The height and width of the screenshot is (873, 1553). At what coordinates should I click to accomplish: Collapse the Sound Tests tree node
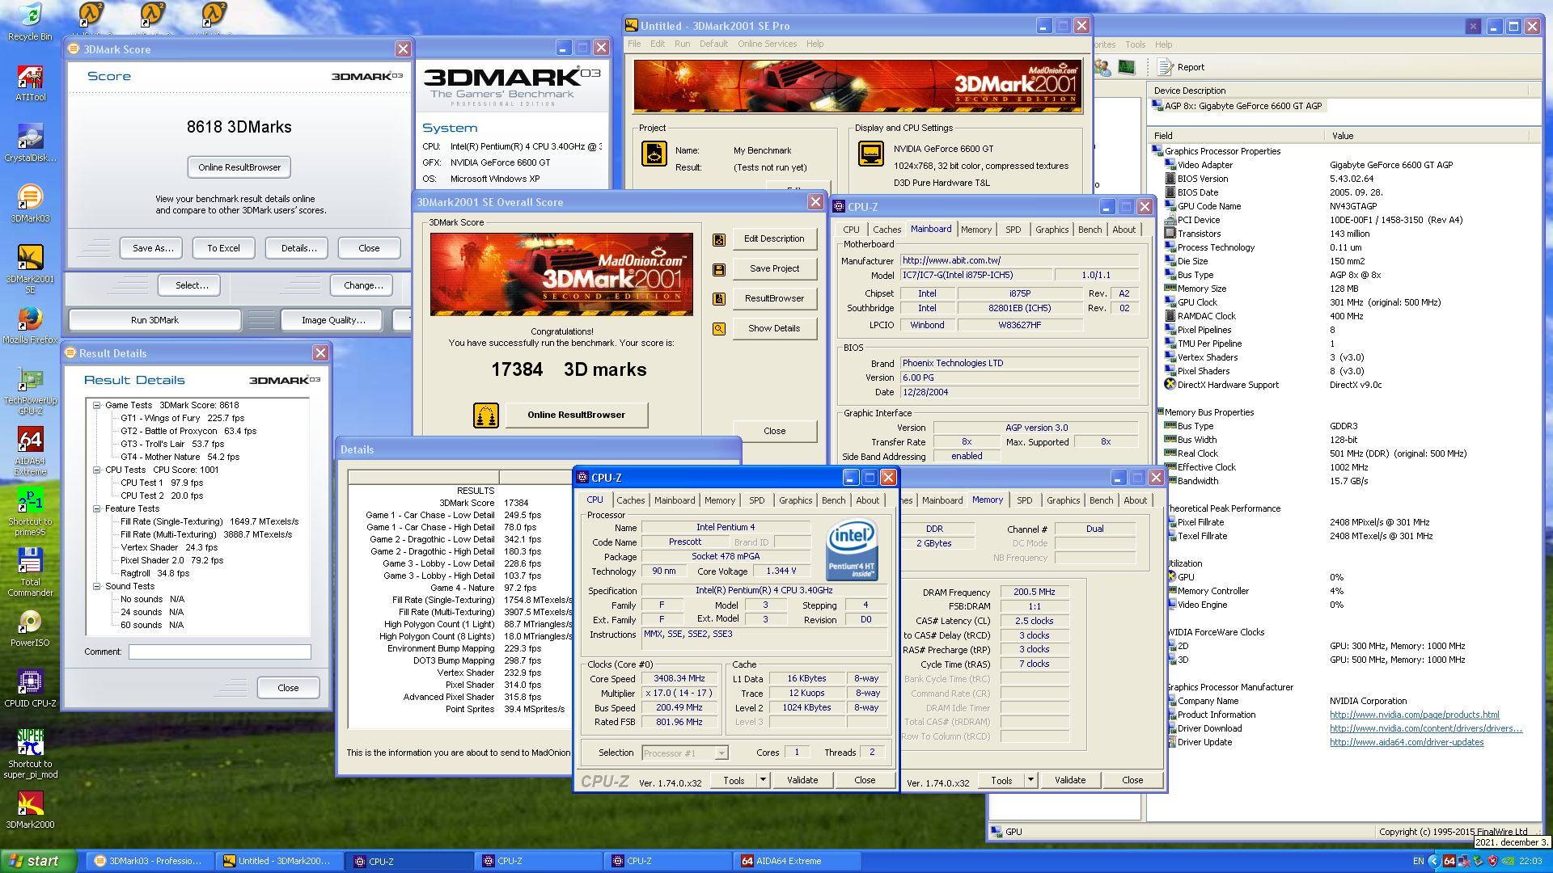tap(96, 586)
